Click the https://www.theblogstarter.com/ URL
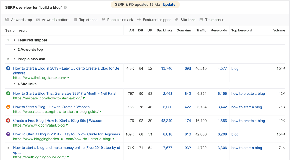Screen dimensions: 290x160 coord(40,78)
